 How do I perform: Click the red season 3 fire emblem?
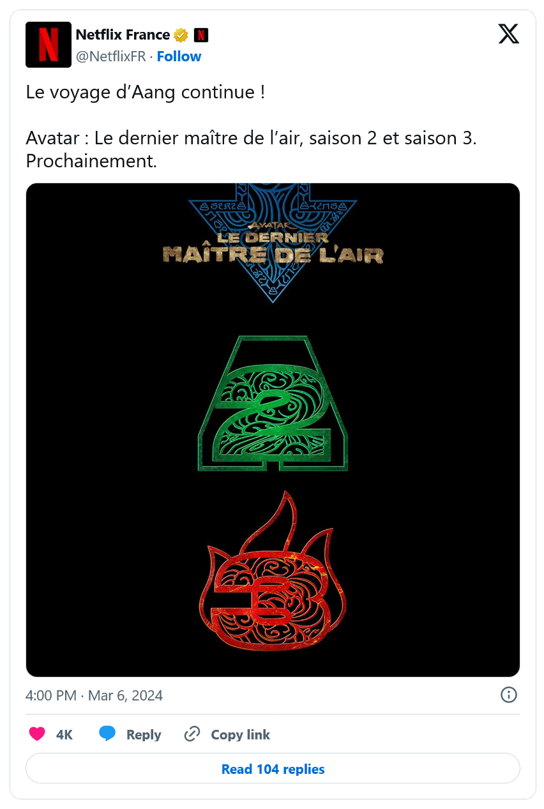[x=273, y=571]
